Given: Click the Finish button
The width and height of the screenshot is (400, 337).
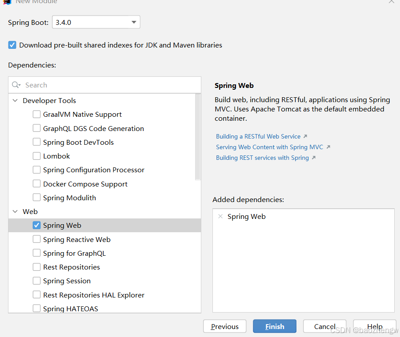Looking at the screenshot, I should tap(274, 326).
